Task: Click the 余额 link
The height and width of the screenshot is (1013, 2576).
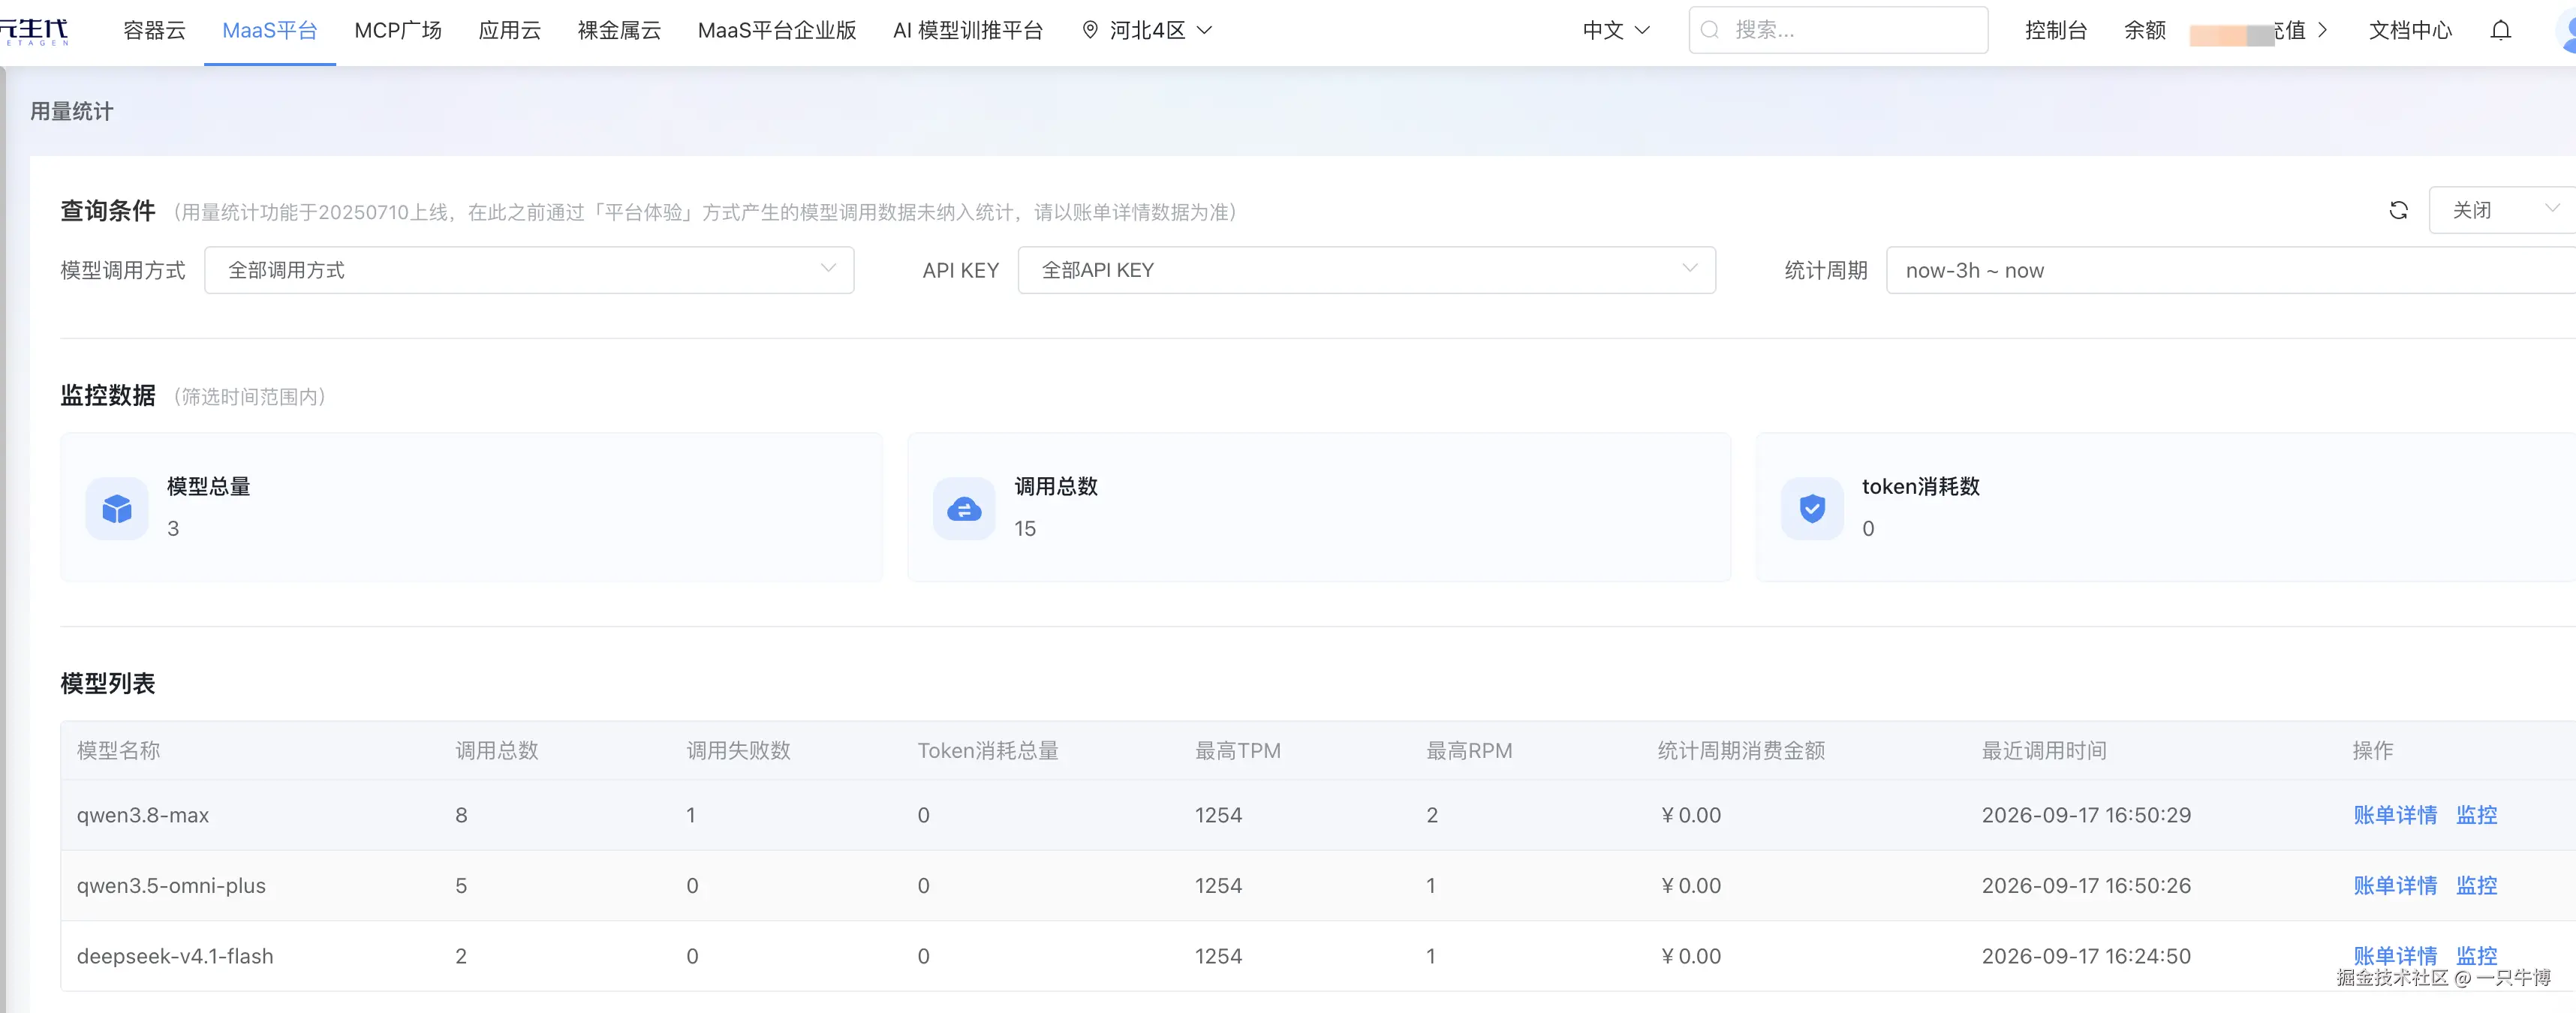Action: point(2145,30)
